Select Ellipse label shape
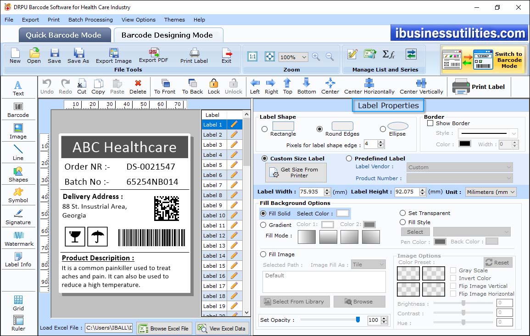This screenshot has width=530, height=336. pyautogui.click(x=383, y=129)
